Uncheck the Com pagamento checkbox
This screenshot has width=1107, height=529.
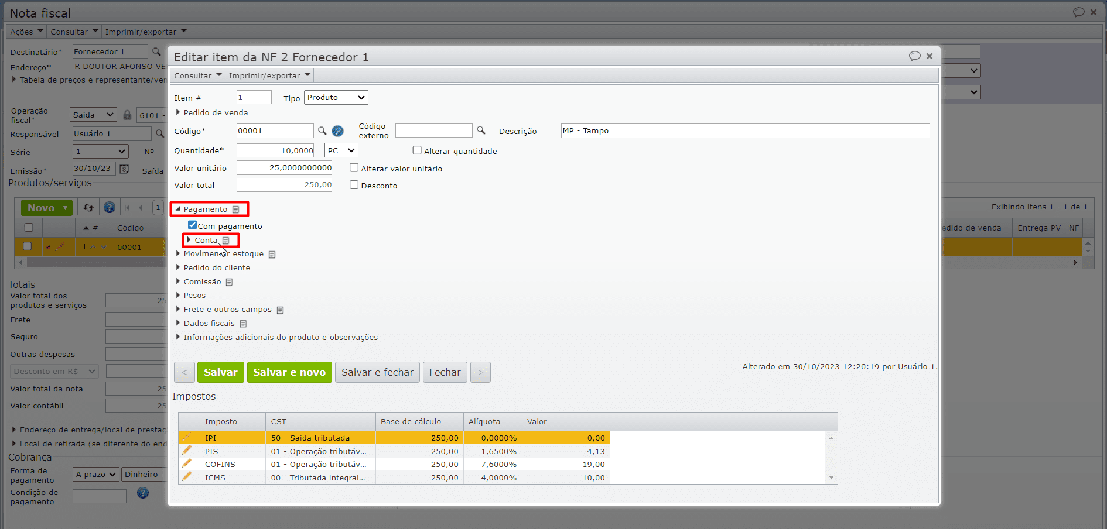point(192,225)
